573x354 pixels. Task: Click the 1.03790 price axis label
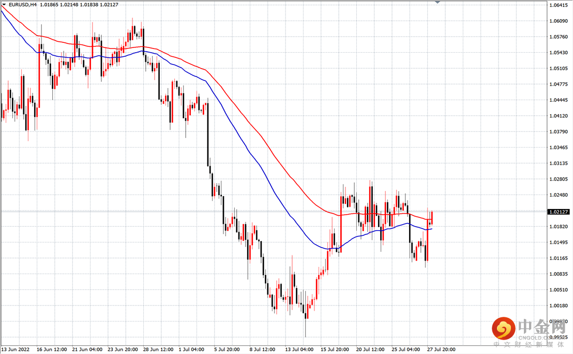pyautogui.click(x=559, y=132)
